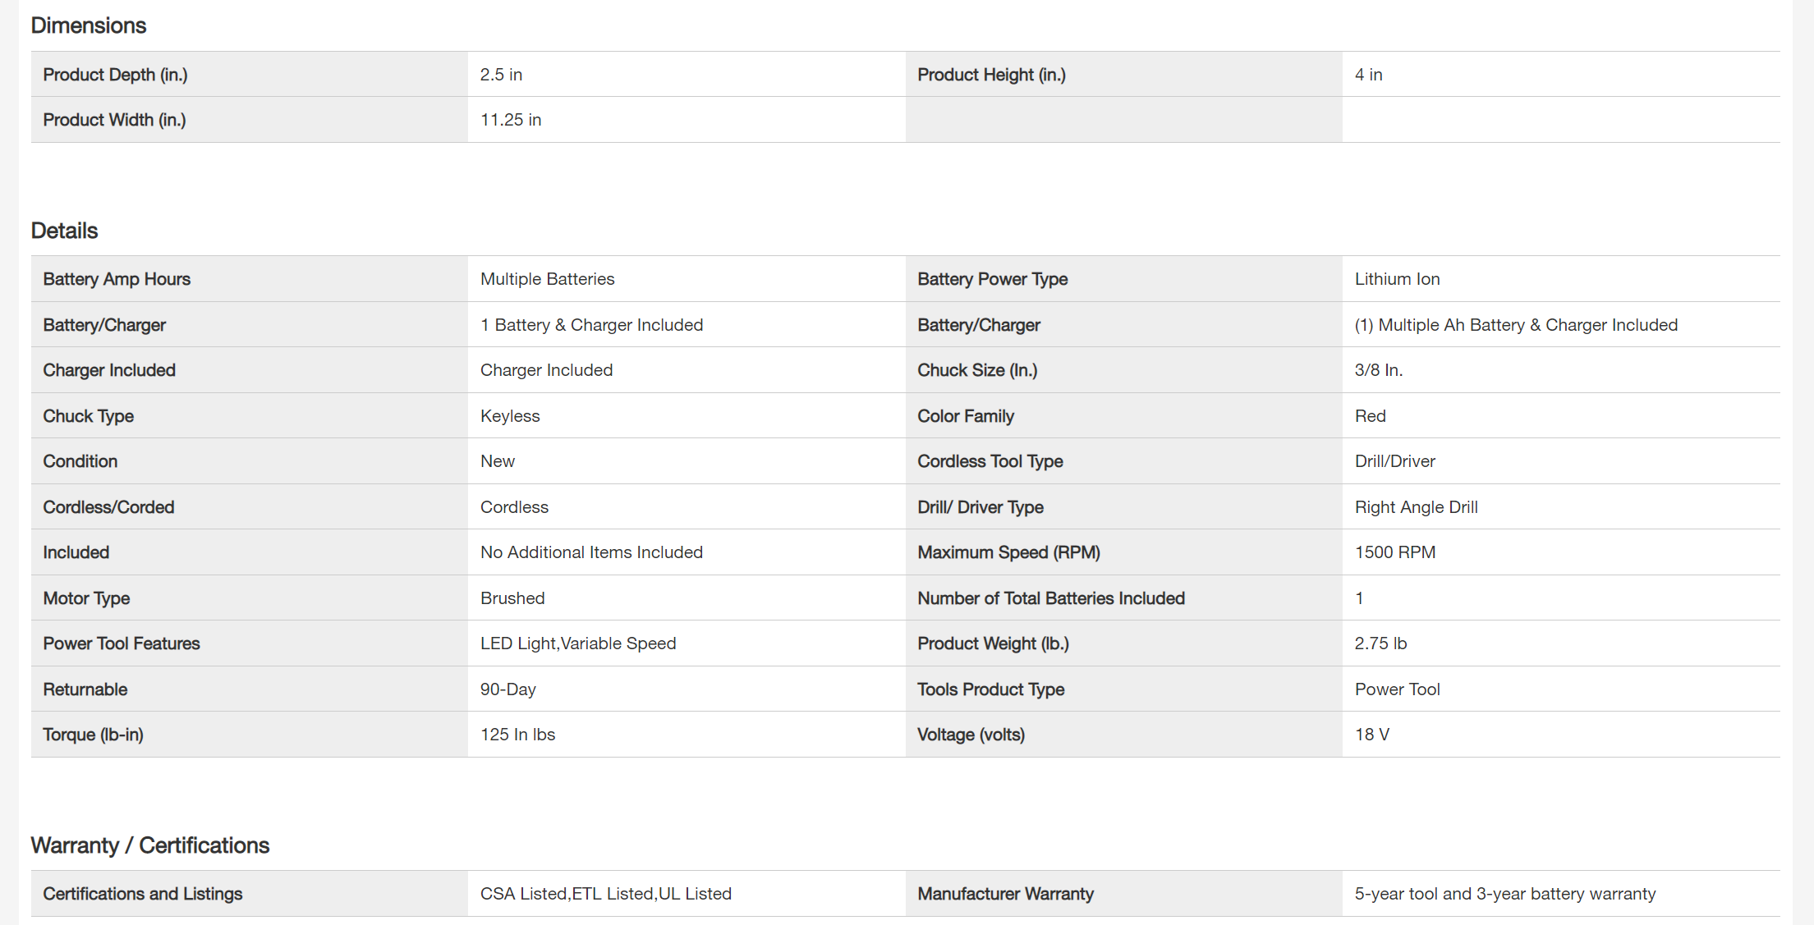Click the CSA Listed,ETL Listed,UL Listed value

pyautogui.click(x=606, y=894)
